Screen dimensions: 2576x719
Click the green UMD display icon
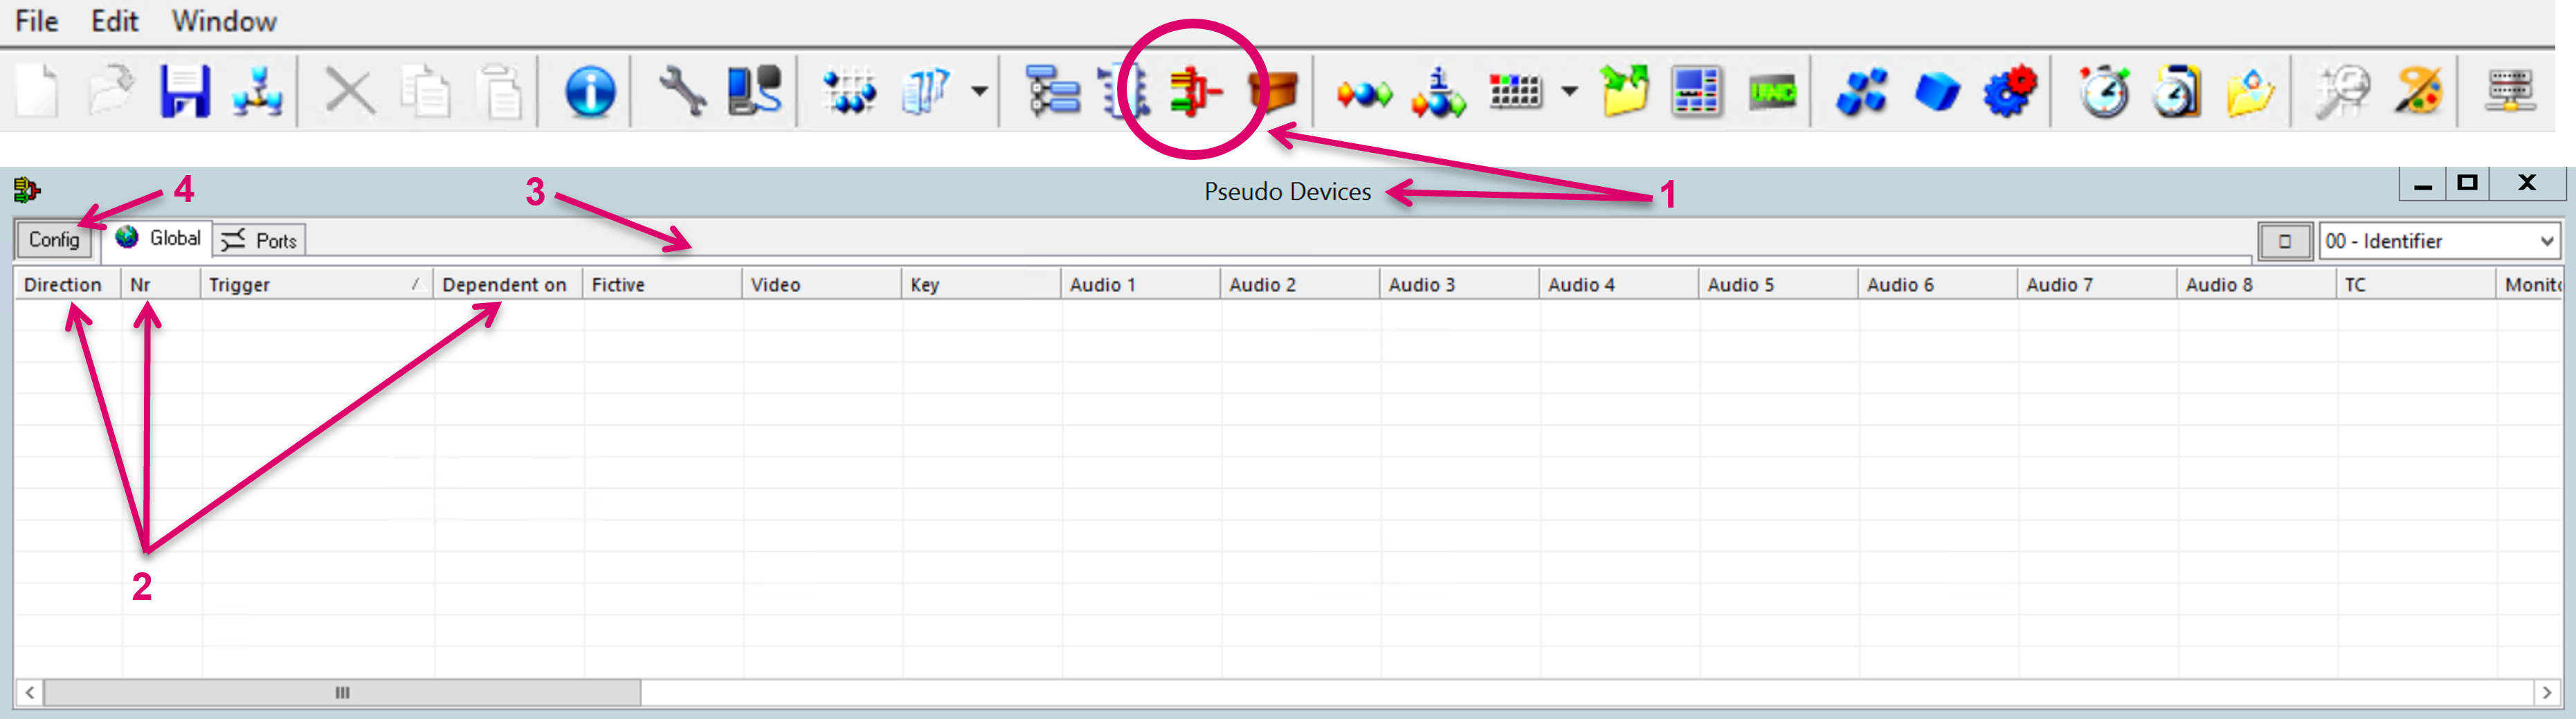click(1771, 93)
